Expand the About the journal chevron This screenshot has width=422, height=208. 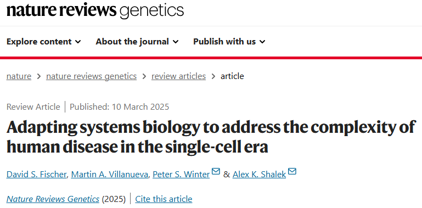176,42
